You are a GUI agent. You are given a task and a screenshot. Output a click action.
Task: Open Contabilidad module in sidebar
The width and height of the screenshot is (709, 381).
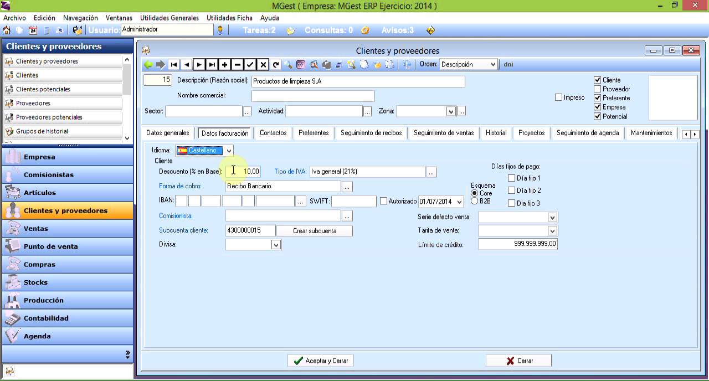pyautogui.click(x=67, y=318)
